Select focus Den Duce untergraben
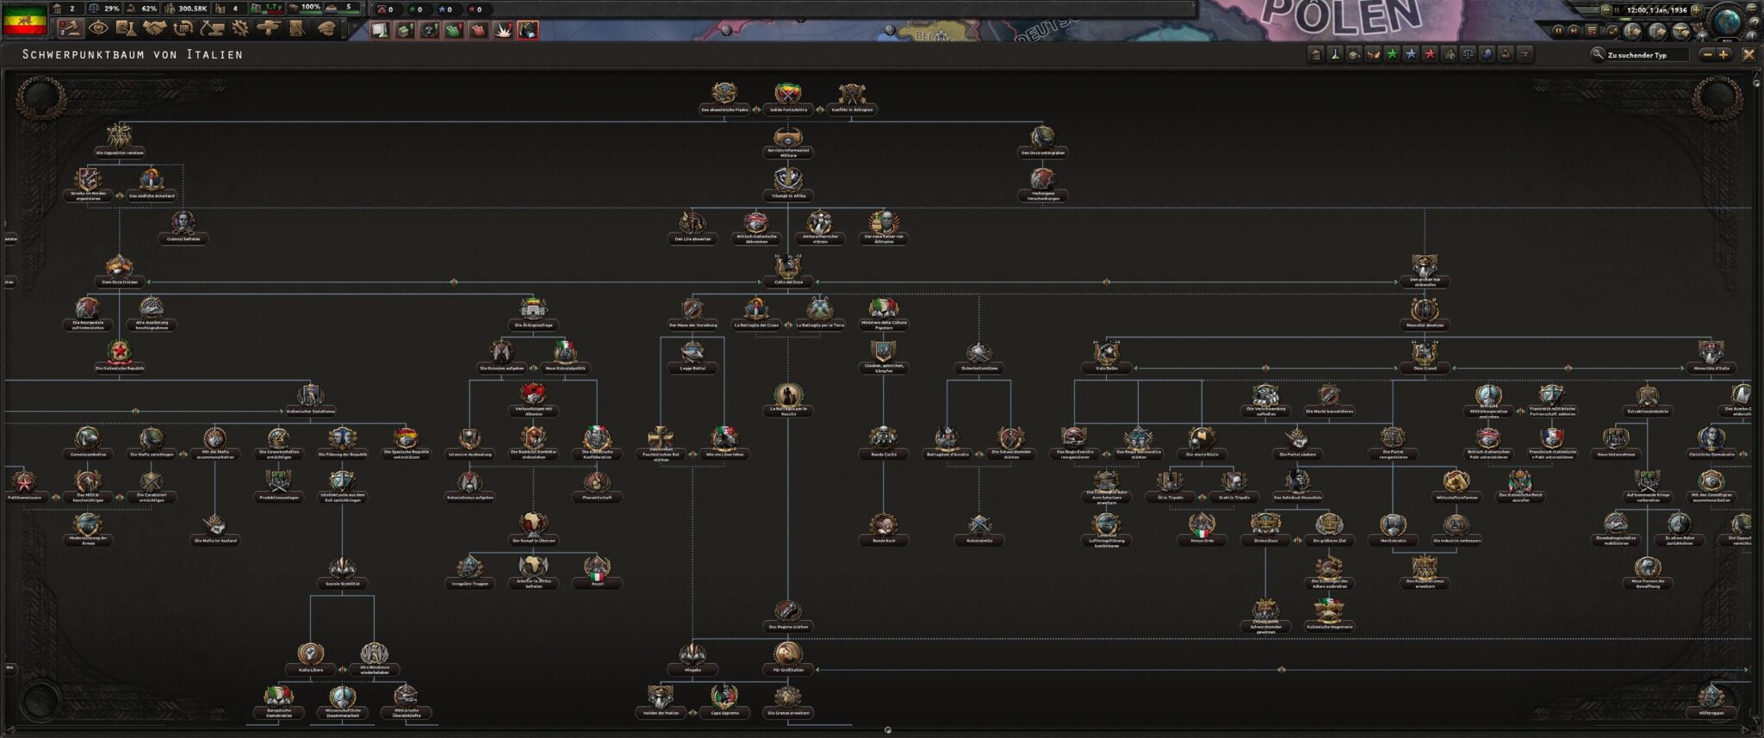 click(x=1043, y=140)
